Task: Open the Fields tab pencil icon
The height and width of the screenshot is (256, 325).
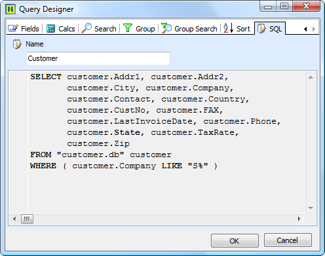Action: tap(13, 28)
